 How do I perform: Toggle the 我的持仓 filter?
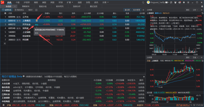(19, 10)
